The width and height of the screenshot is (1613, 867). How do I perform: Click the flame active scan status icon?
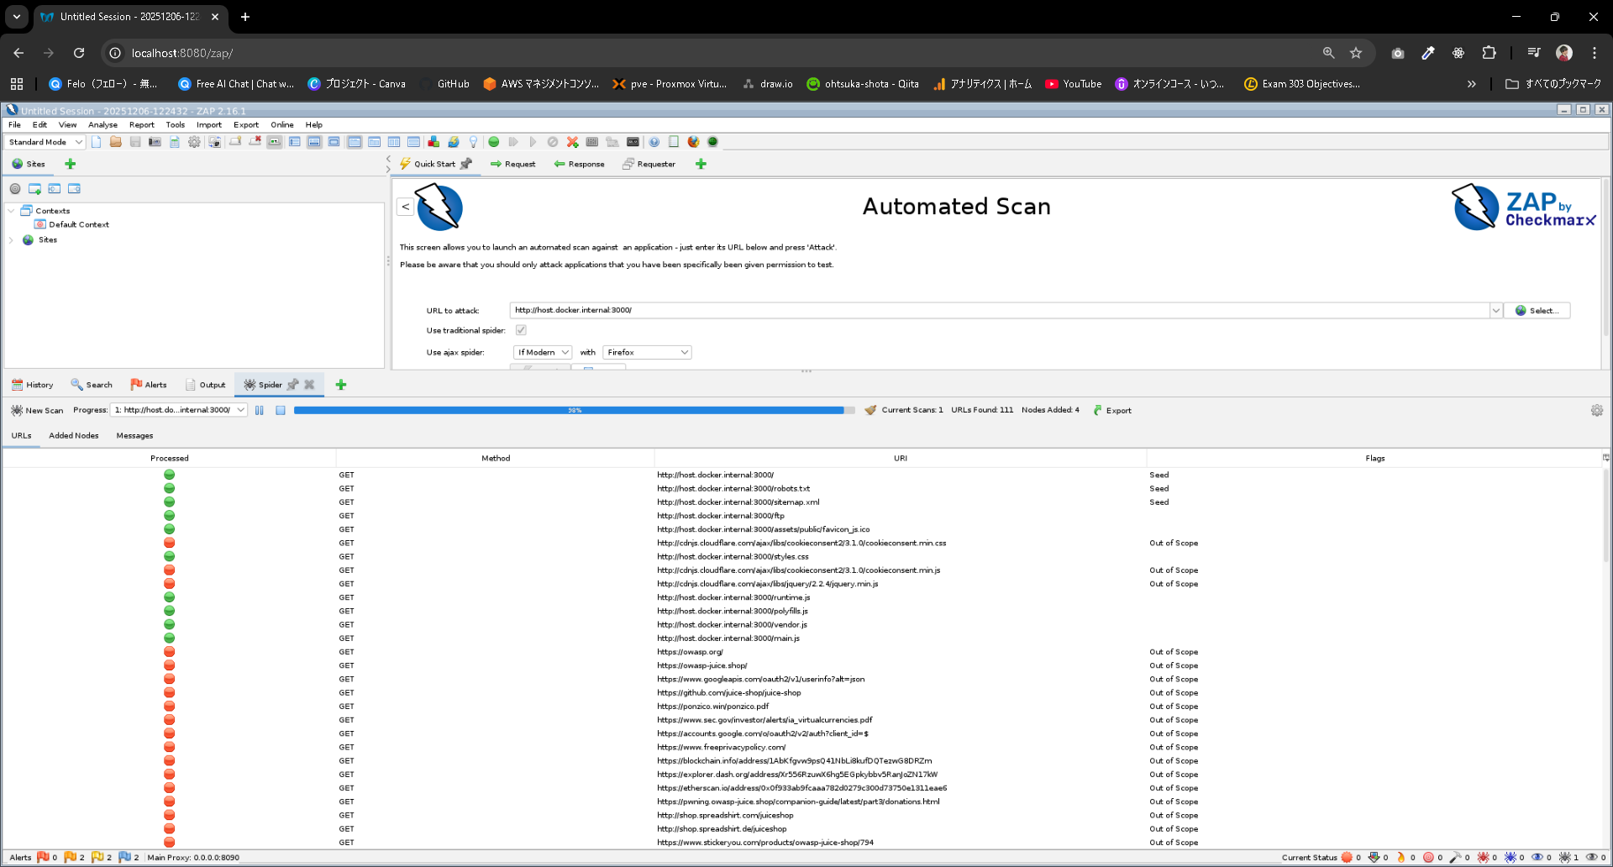pyautogui.click(x=1400, y=857)
